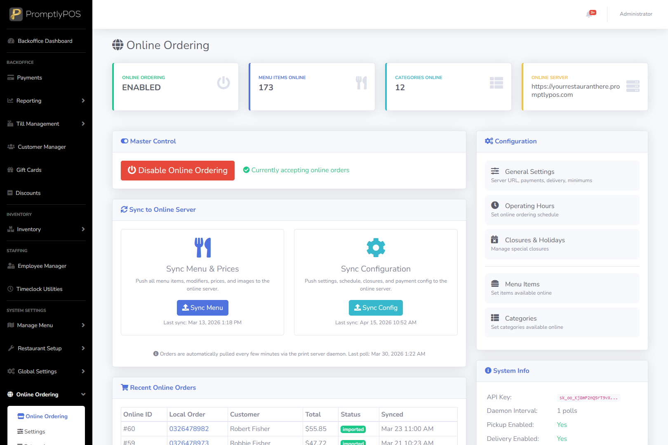Click the General Settings sliders icon
Image resolution: width=668 pixels, height=445 pixels.
coord(495,171)
